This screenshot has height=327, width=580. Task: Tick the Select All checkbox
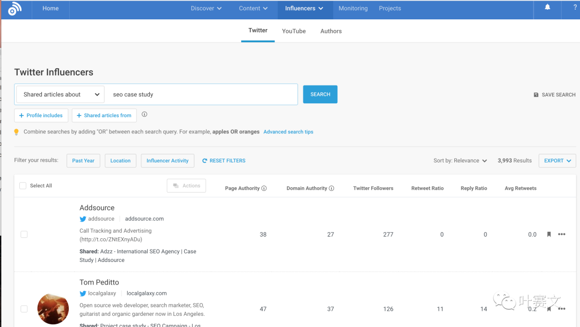23,186
